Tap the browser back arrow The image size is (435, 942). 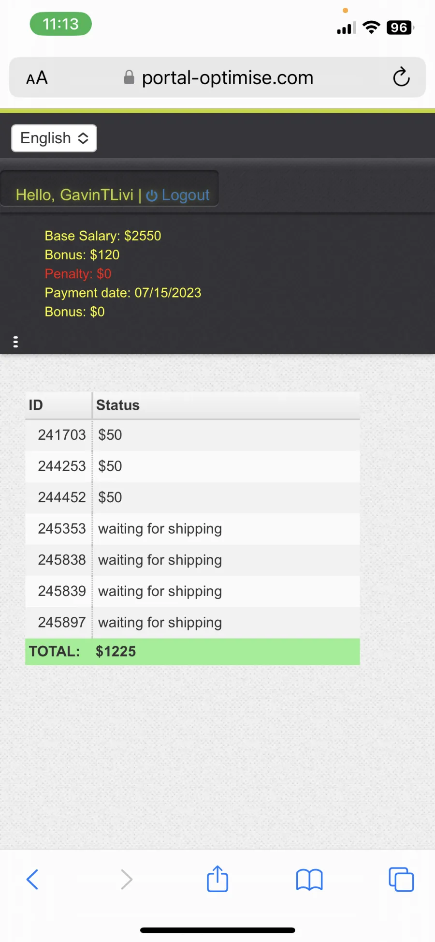32,879
